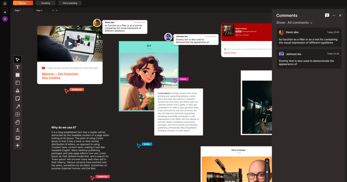Select the cursor selection tool
Screen dimensions: 347x182
17,59
